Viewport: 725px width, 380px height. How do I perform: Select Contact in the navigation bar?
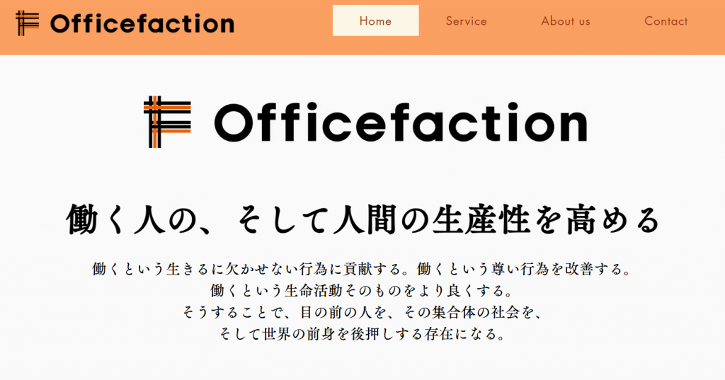pos(666,21)
